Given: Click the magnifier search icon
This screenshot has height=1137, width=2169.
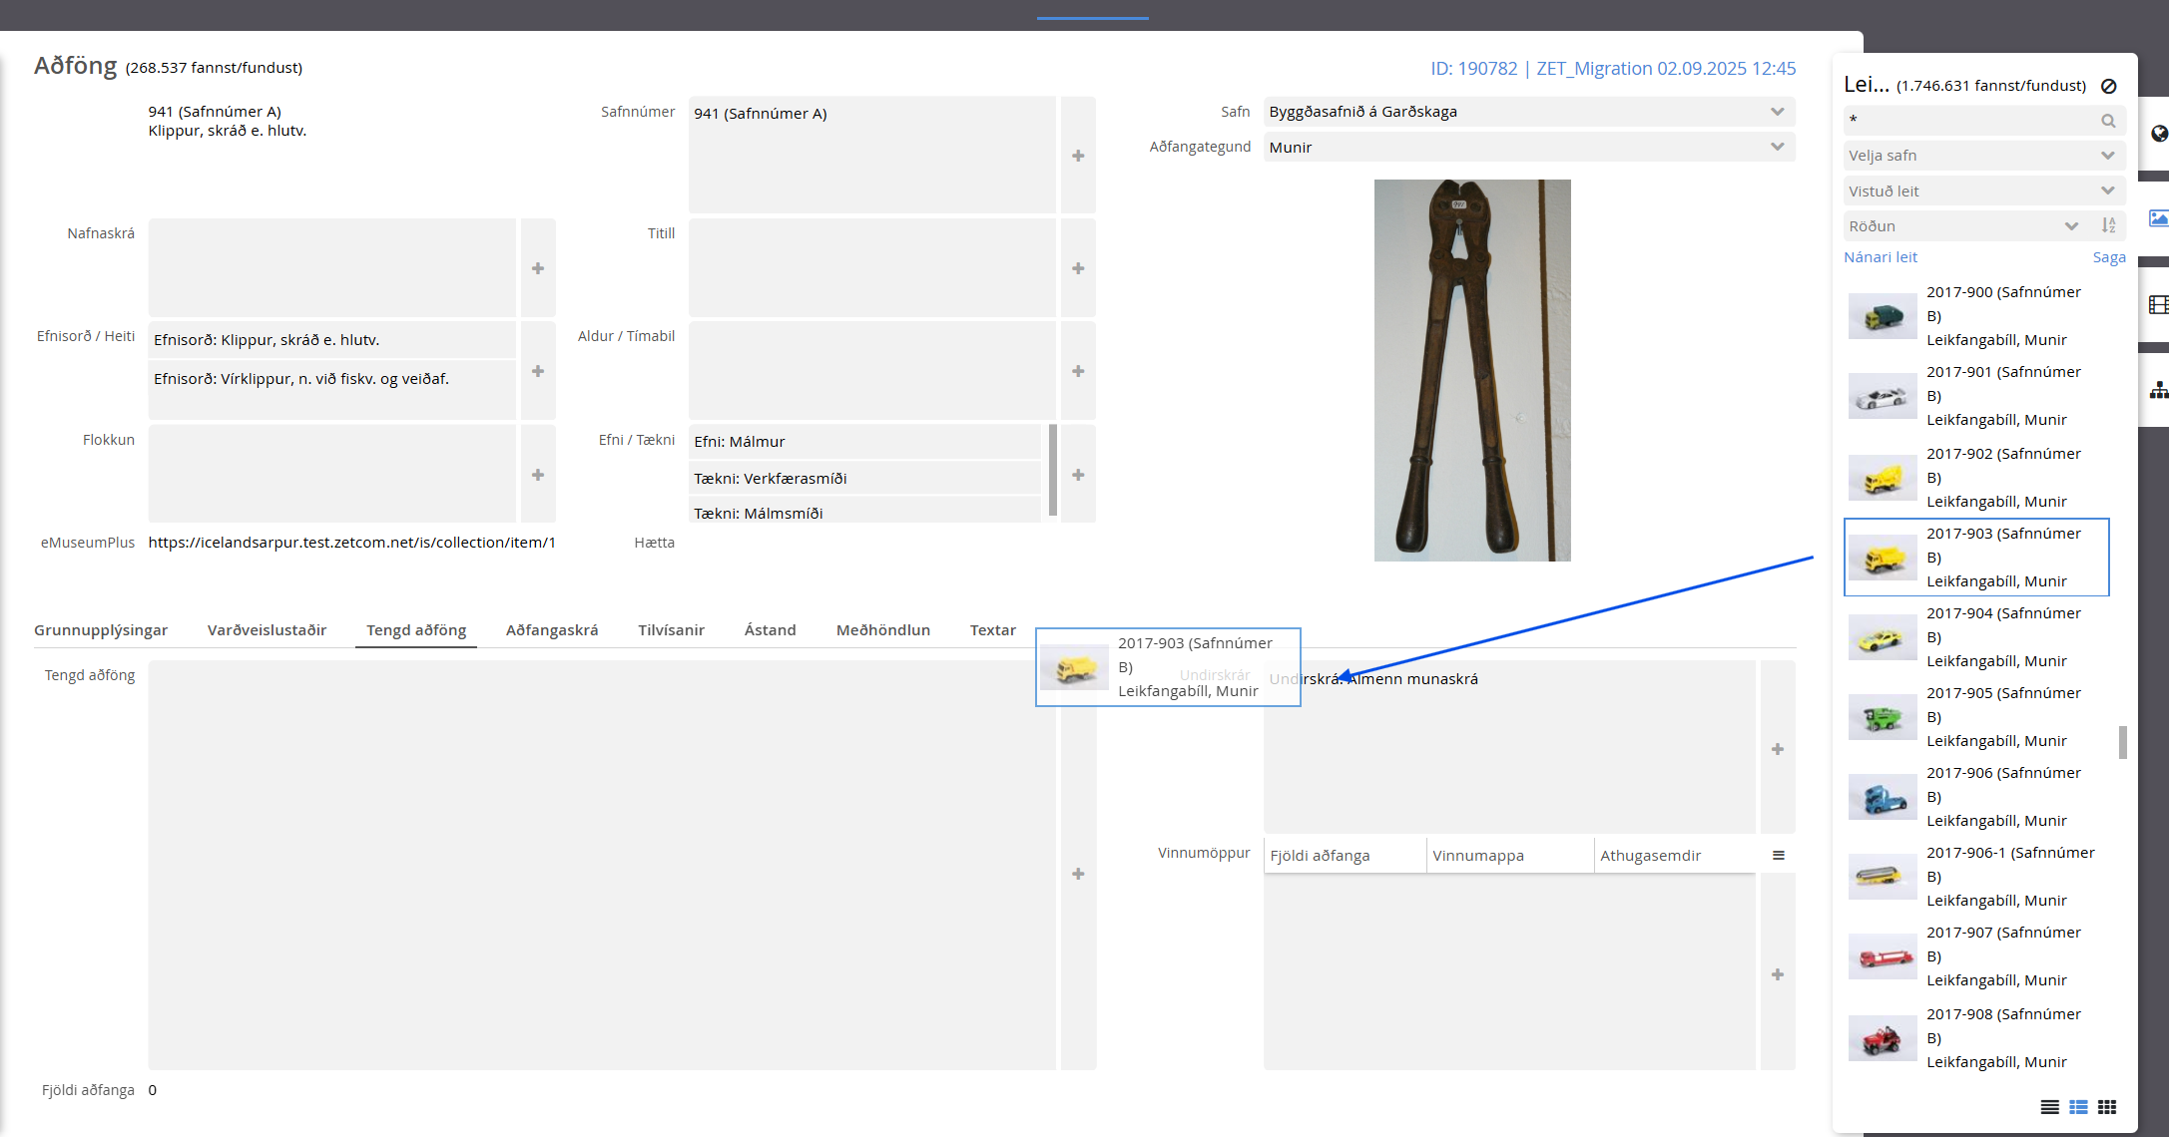Looking at the screenshot, I should tap(2108, 121).
